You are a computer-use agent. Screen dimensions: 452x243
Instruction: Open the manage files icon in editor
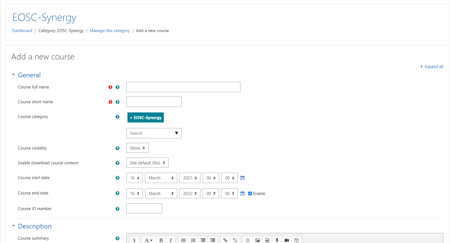[x=297, y=240]
